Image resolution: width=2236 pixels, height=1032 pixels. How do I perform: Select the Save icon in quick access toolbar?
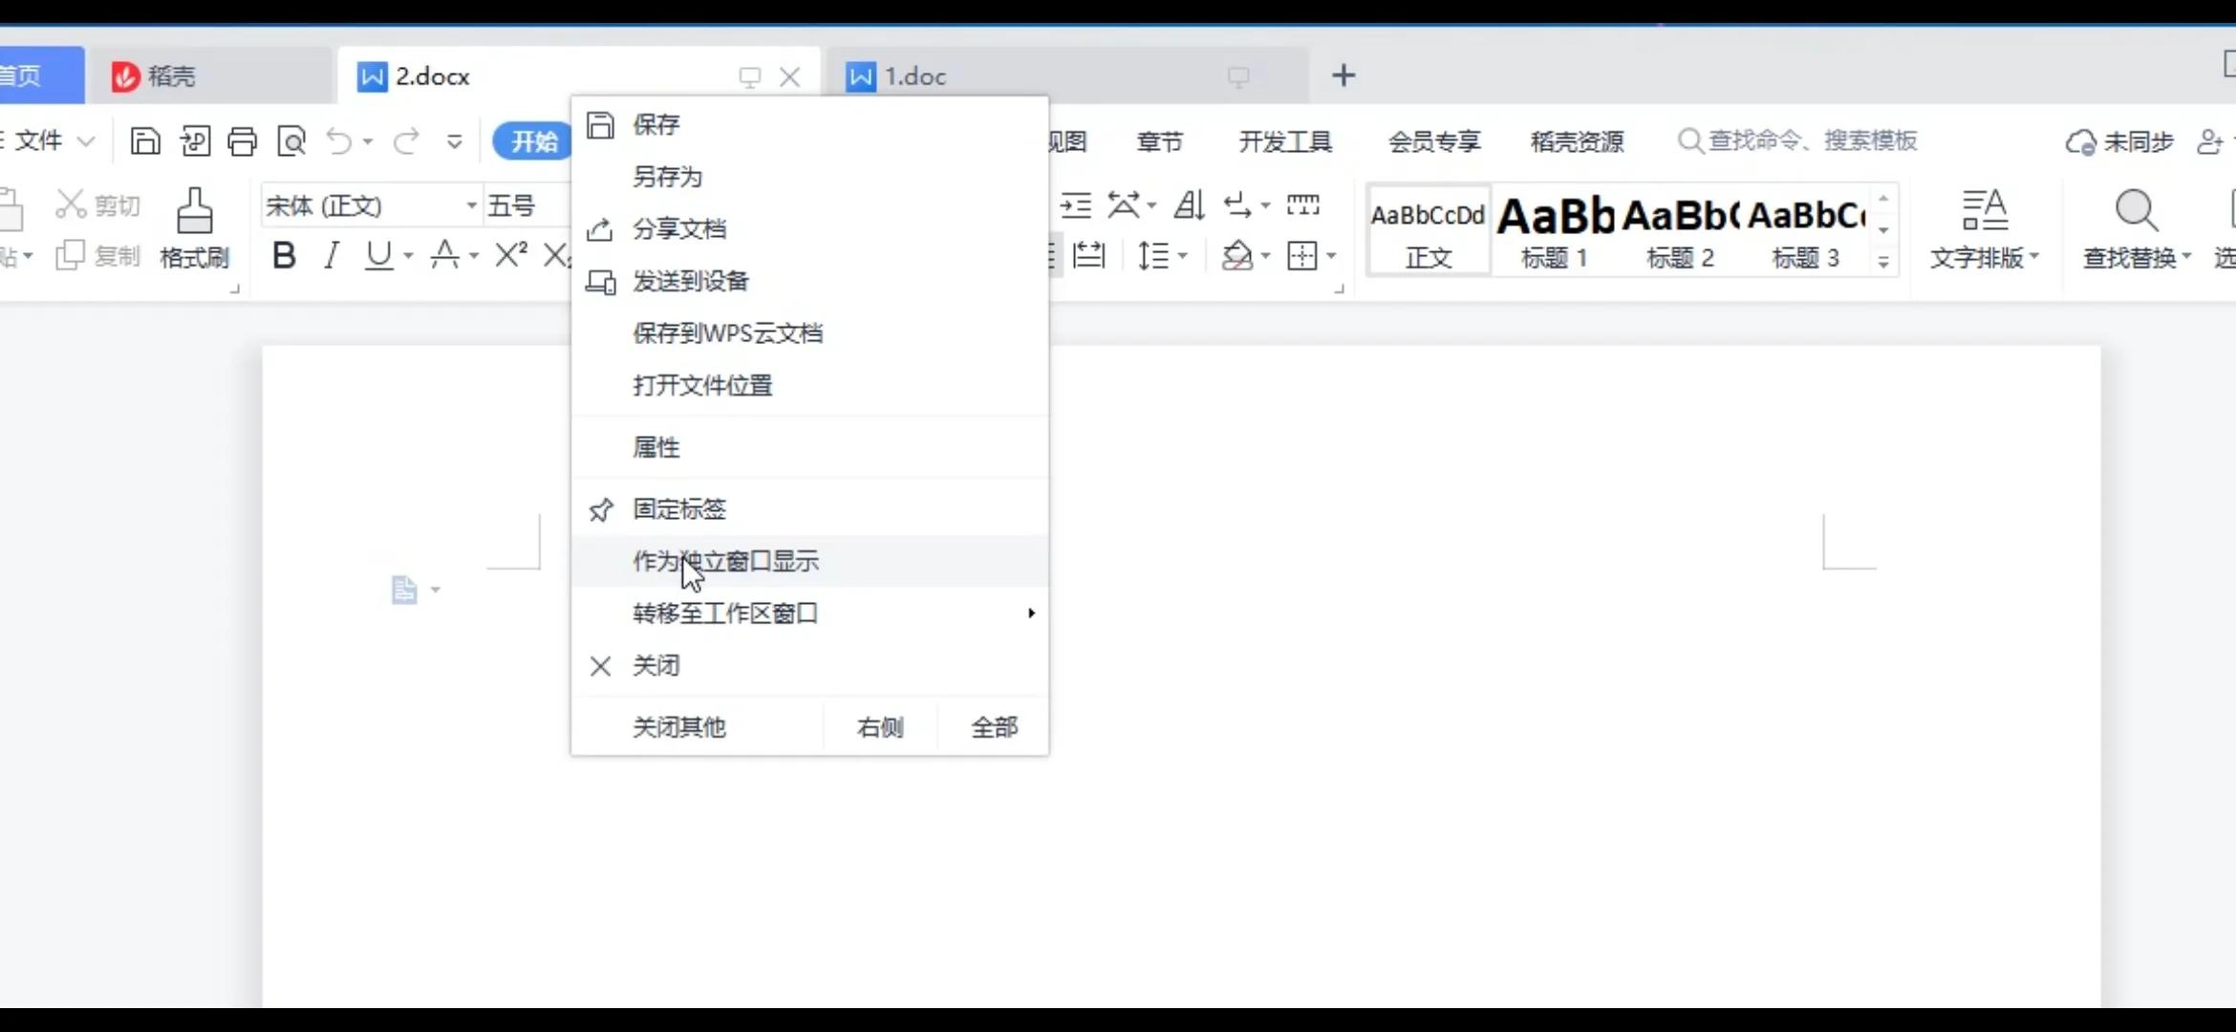[145, 140]
